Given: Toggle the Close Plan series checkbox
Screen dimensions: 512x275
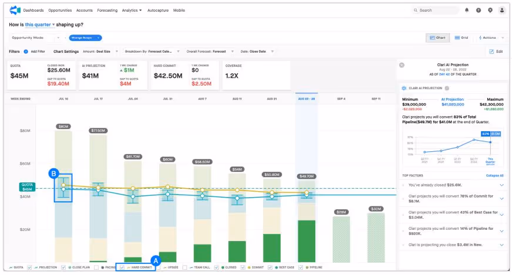Looking at the screenshot, I should pos(63,267).
